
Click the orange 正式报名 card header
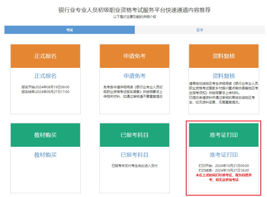[45, 56]
